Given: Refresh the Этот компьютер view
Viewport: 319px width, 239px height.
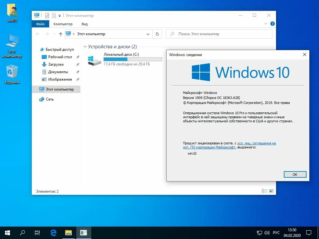Looking at the screenshot, I should pyautogui.click(x=157, y=34).
